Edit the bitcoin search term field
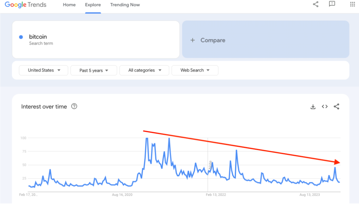 [x=96, y=39]
